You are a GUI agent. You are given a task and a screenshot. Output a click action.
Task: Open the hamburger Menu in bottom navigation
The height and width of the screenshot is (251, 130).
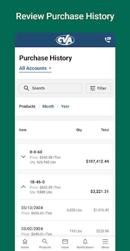[105, 243]
